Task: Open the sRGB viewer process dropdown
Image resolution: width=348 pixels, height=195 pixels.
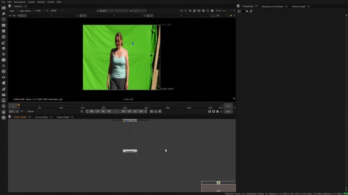Action: coord(57,11)
